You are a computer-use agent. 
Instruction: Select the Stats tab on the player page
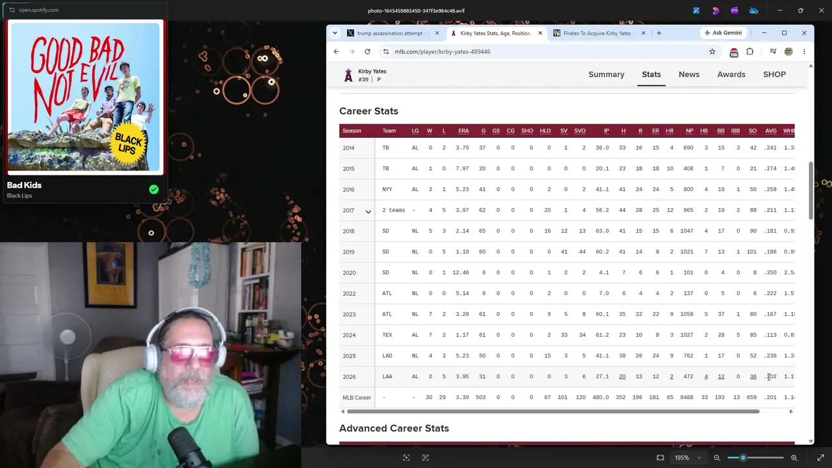tap(651, 74)
